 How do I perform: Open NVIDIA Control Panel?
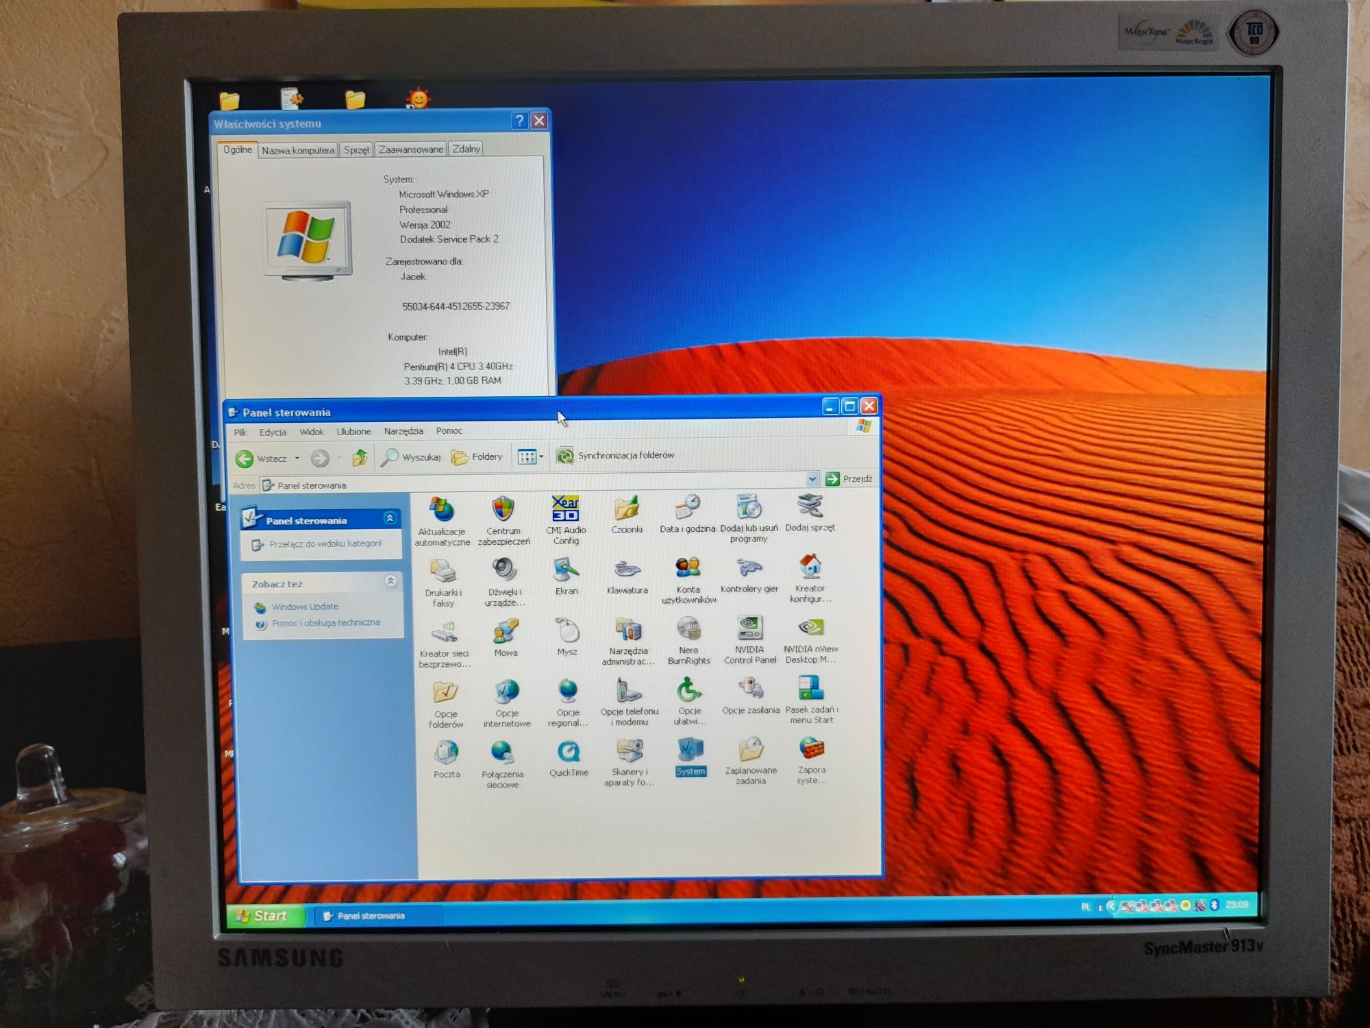[x=750, y=640]
